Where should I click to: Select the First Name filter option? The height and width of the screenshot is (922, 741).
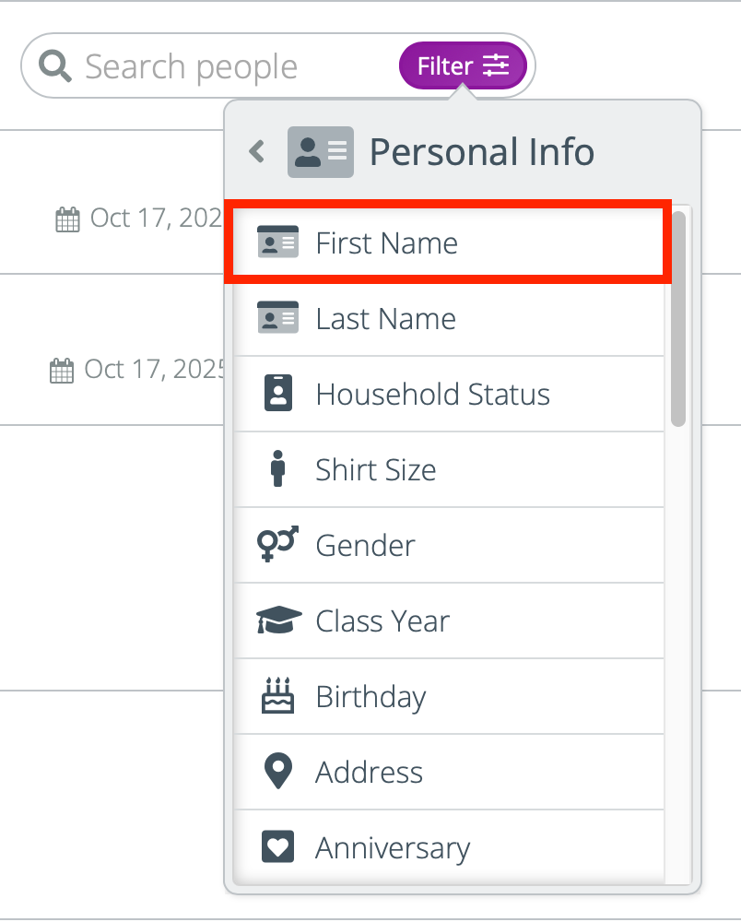[448, 242]
